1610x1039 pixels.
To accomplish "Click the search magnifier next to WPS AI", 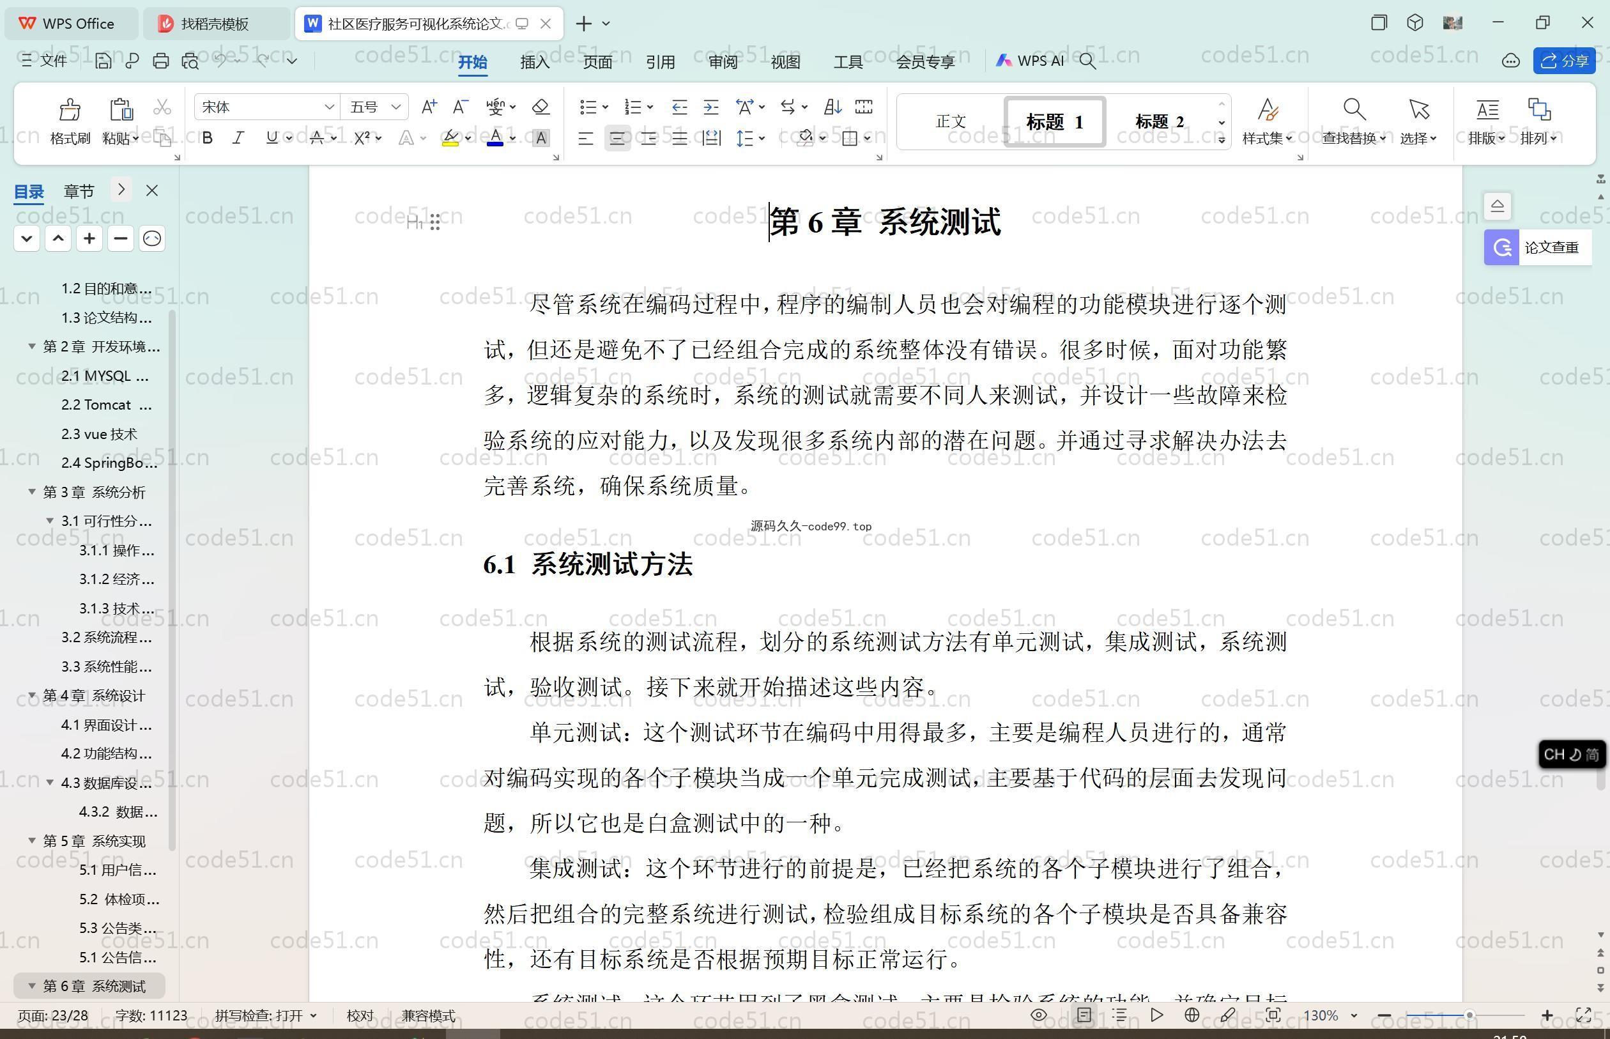I will (x=1087, y=61).
